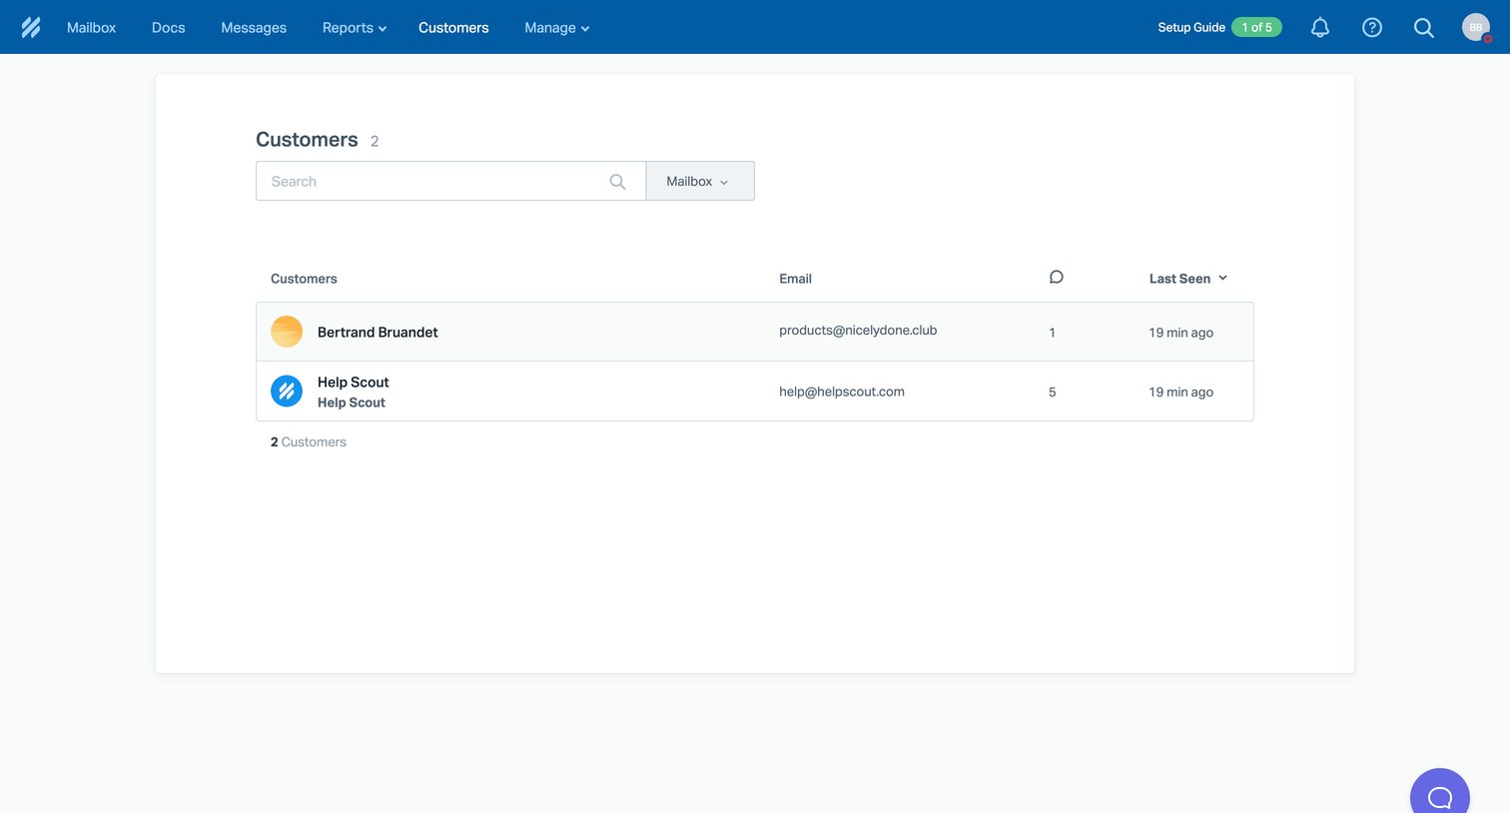Click Bertrand Bruandet row's 19 min ago

(x=1180, y=333)
